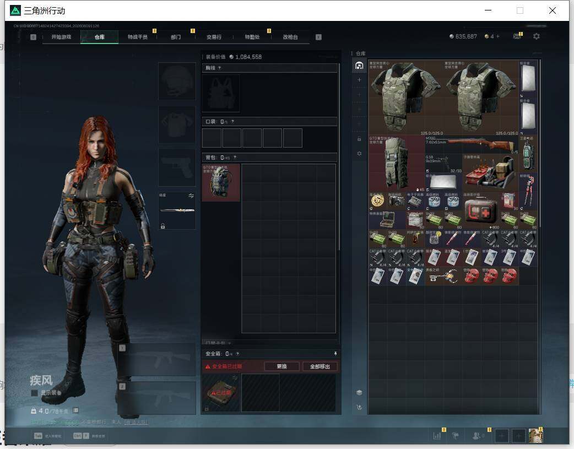Viewport: 574px width, 449px height.
Task: Click the help icon next to 胸挂
Action: click(219, 68)
